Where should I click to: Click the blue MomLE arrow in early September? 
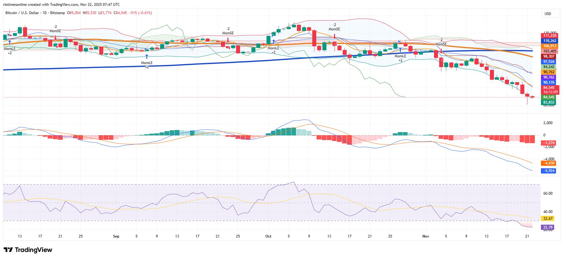click(x=147, y=56)
